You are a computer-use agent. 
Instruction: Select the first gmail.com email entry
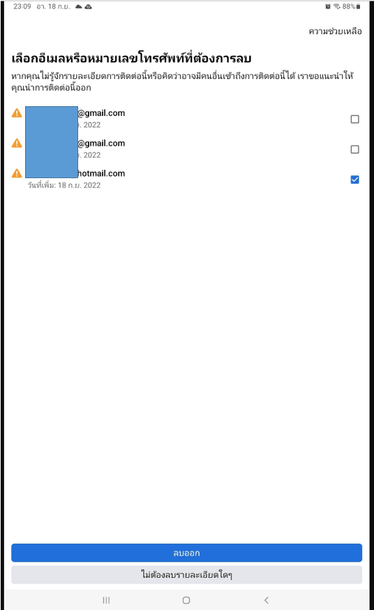pyautogui.click(x=186, y=119)
